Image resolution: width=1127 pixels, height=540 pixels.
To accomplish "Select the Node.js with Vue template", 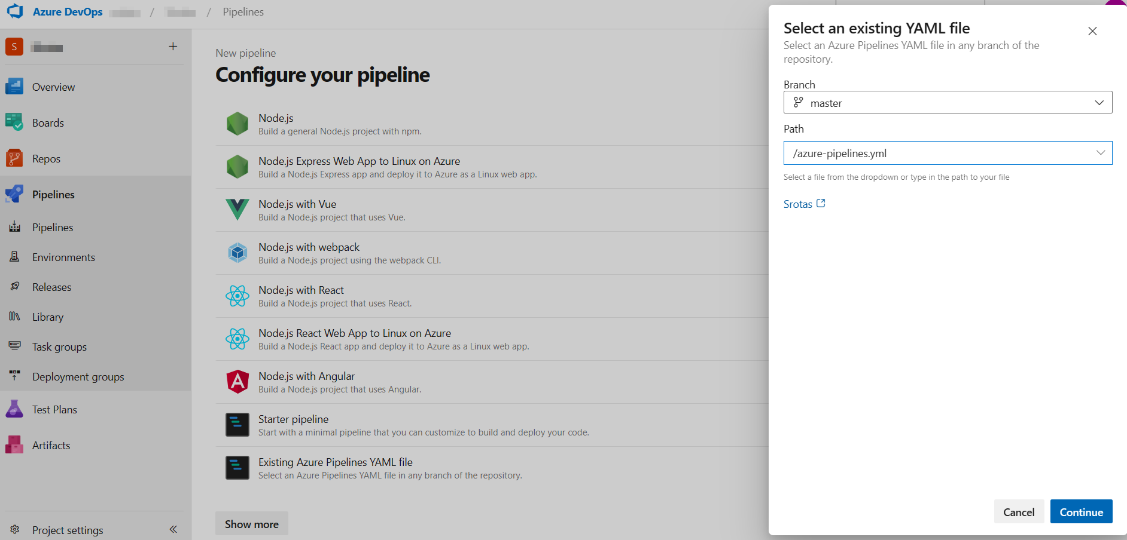I will [492, 210].
